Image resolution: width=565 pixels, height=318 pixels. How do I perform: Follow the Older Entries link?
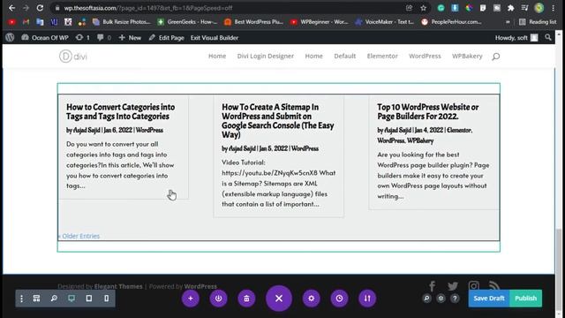[79, 236]
